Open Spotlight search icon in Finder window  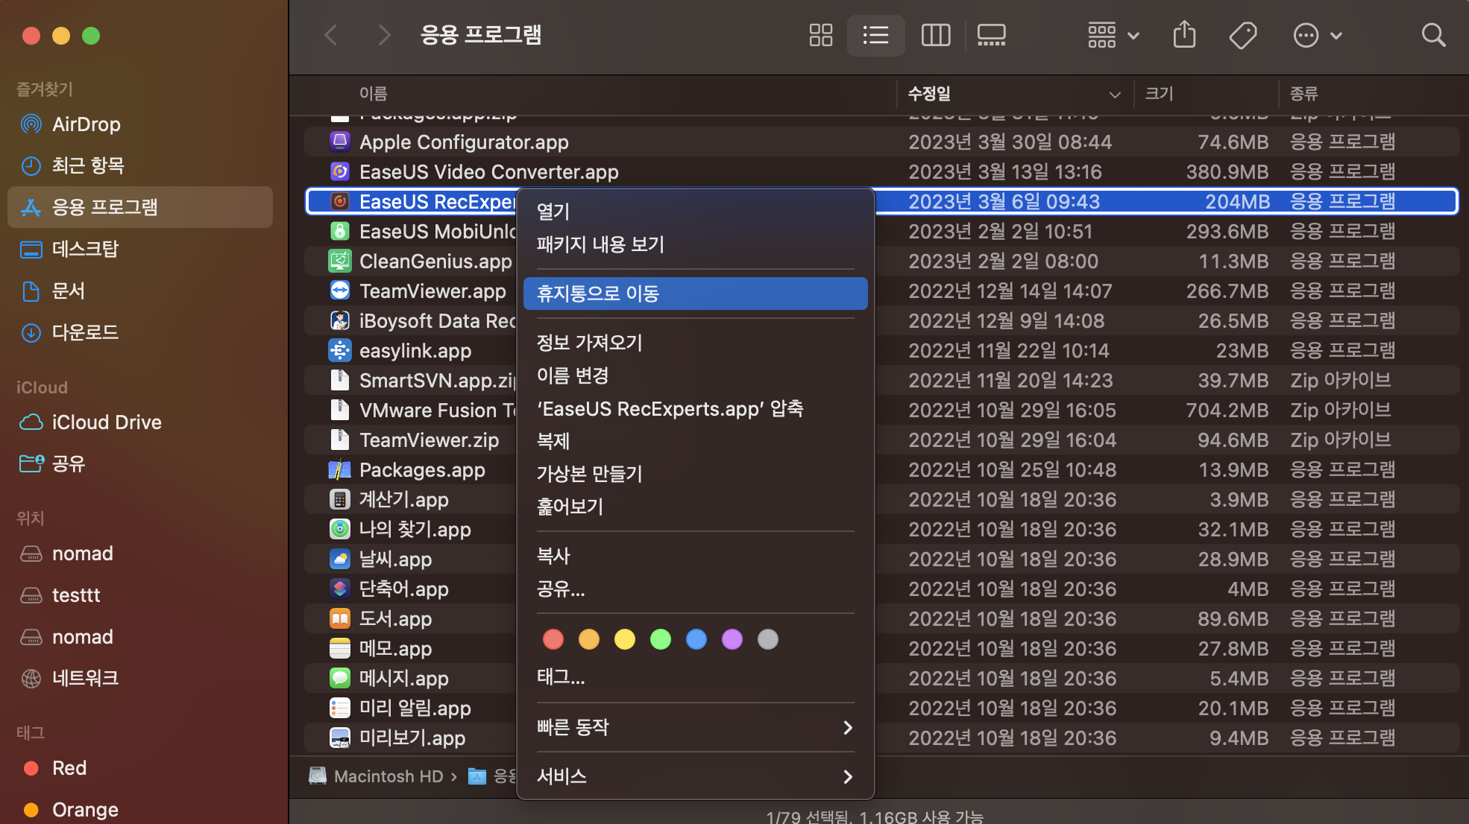[1434, 35]
